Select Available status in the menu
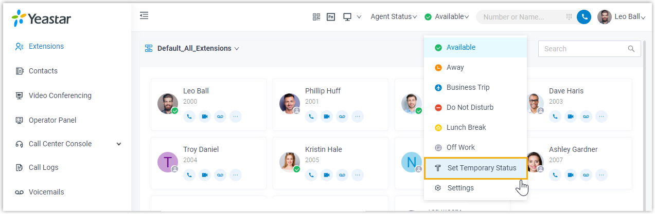 475,47
